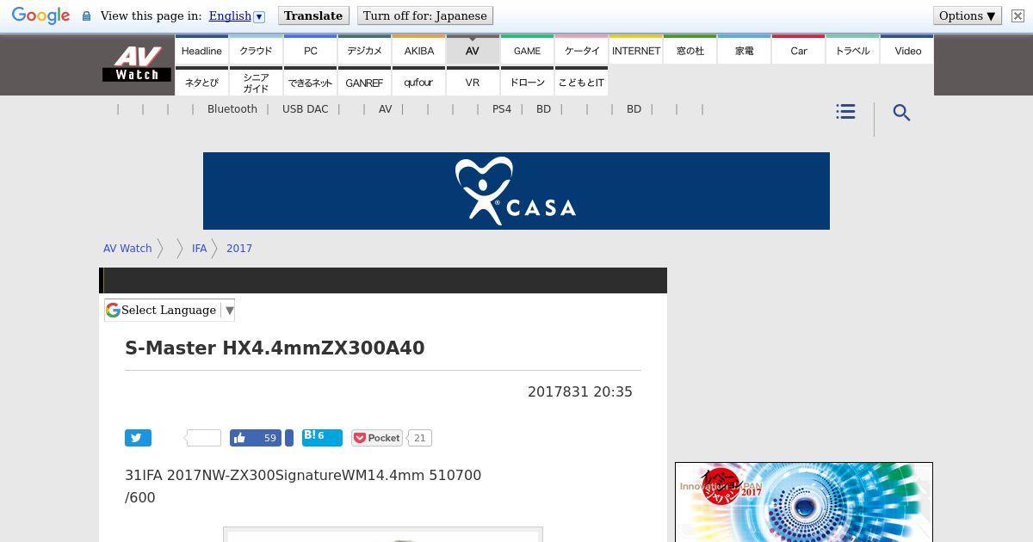Save article to Pocket
This screenshot has width=1033, height=542.
377,438
